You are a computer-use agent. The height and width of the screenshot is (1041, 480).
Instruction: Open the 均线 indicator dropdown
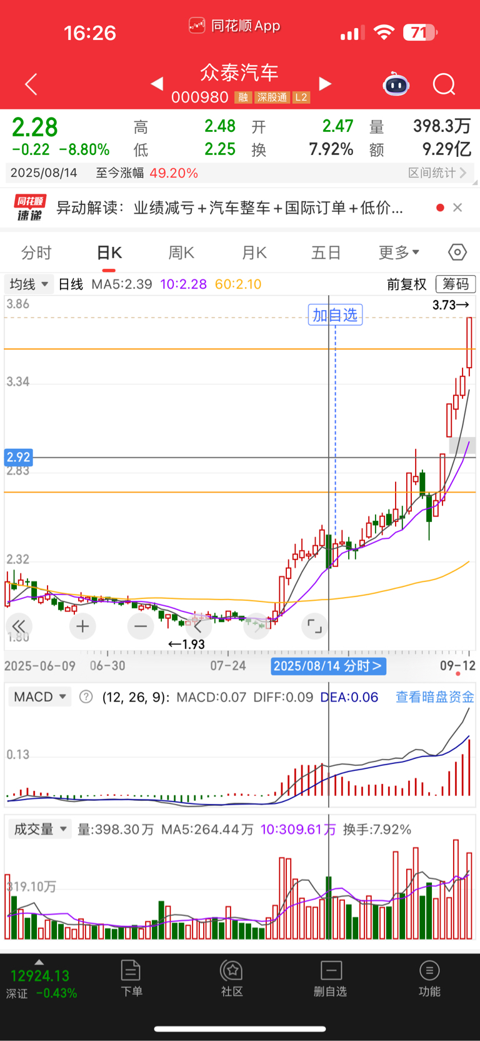pos(29,284)
